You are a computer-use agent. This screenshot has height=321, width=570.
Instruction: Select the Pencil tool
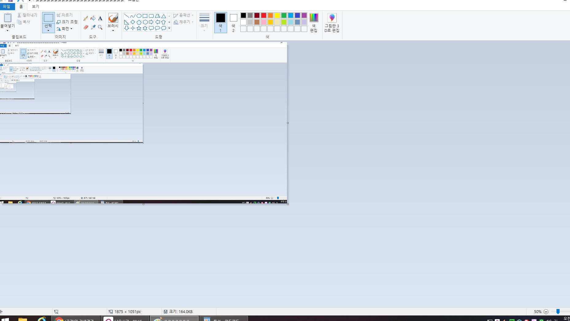pyautogui.click(x=86, y=18)
